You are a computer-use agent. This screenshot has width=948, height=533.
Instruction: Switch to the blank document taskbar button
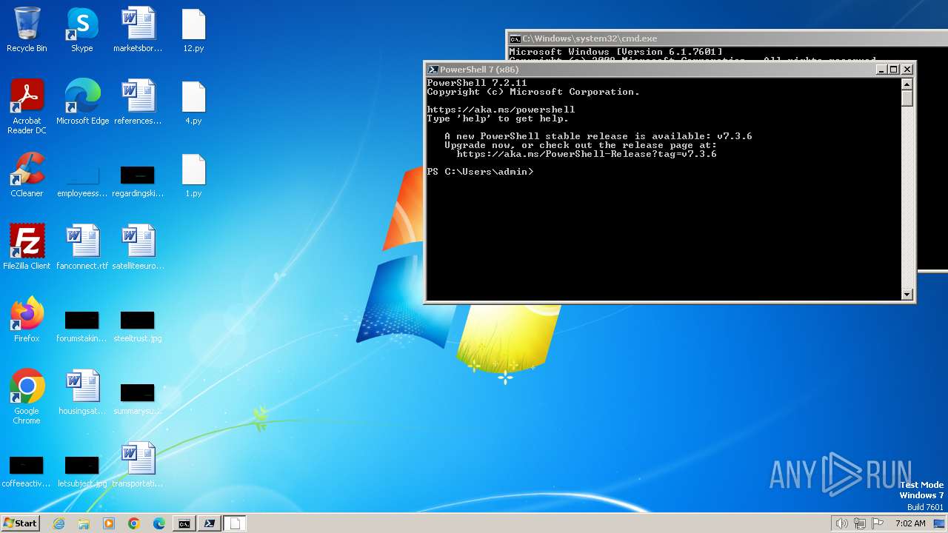click(235, 523)
